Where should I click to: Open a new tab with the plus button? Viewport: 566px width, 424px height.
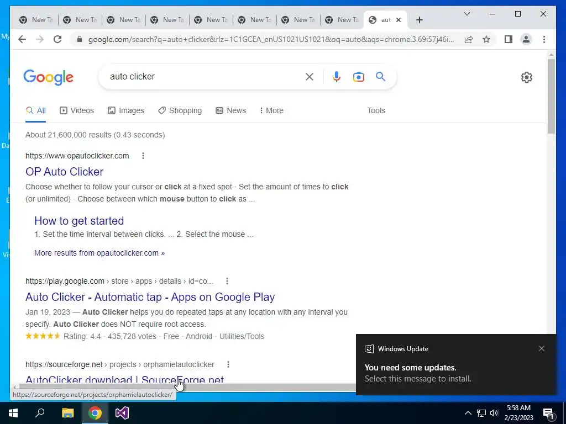tap(419, 20)
